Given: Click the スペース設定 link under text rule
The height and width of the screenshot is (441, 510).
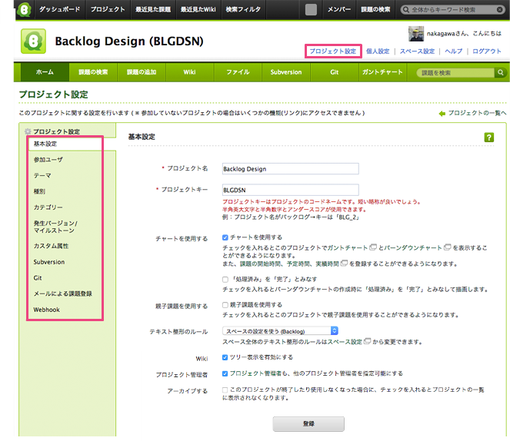Looking at the screenshot, I should 345,342.
